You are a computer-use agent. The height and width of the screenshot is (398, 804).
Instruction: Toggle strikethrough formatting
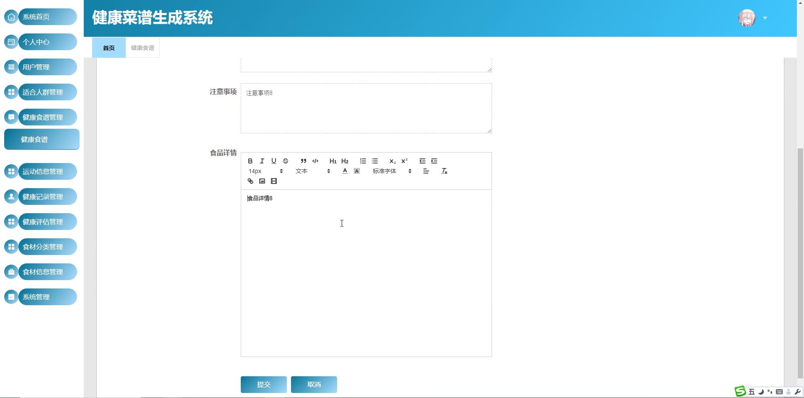(x=286, y=161)
